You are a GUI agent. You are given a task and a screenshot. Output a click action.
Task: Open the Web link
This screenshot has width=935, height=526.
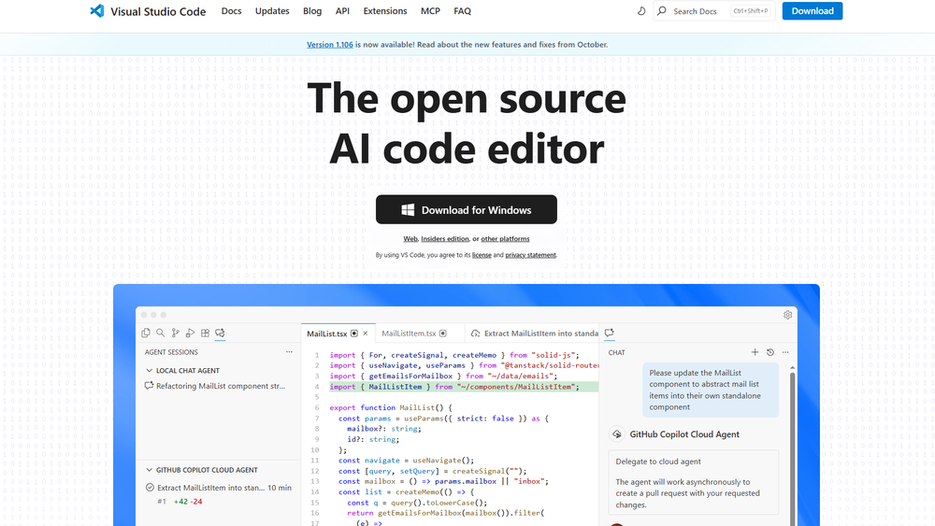pos(410,239)
